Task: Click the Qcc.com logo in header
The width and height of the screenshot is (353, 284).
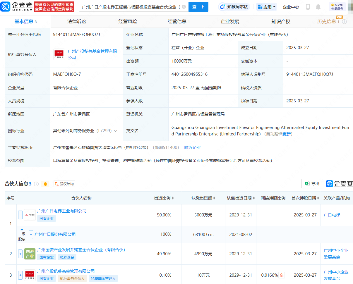Action: pyautogui.click(x=17, y=6)
